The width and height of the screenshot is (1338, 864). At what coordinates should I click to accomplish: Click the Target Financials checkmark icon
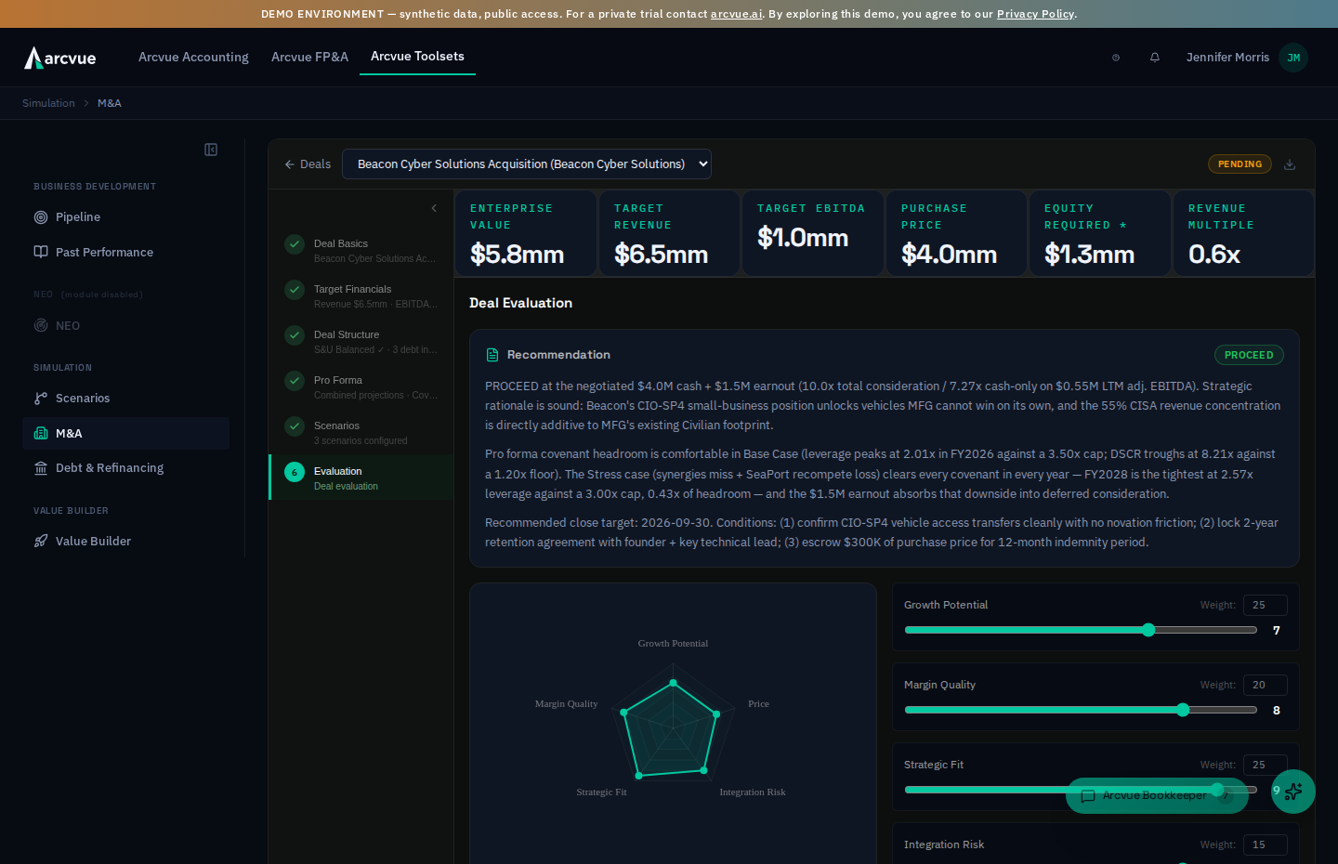point(295,290)
